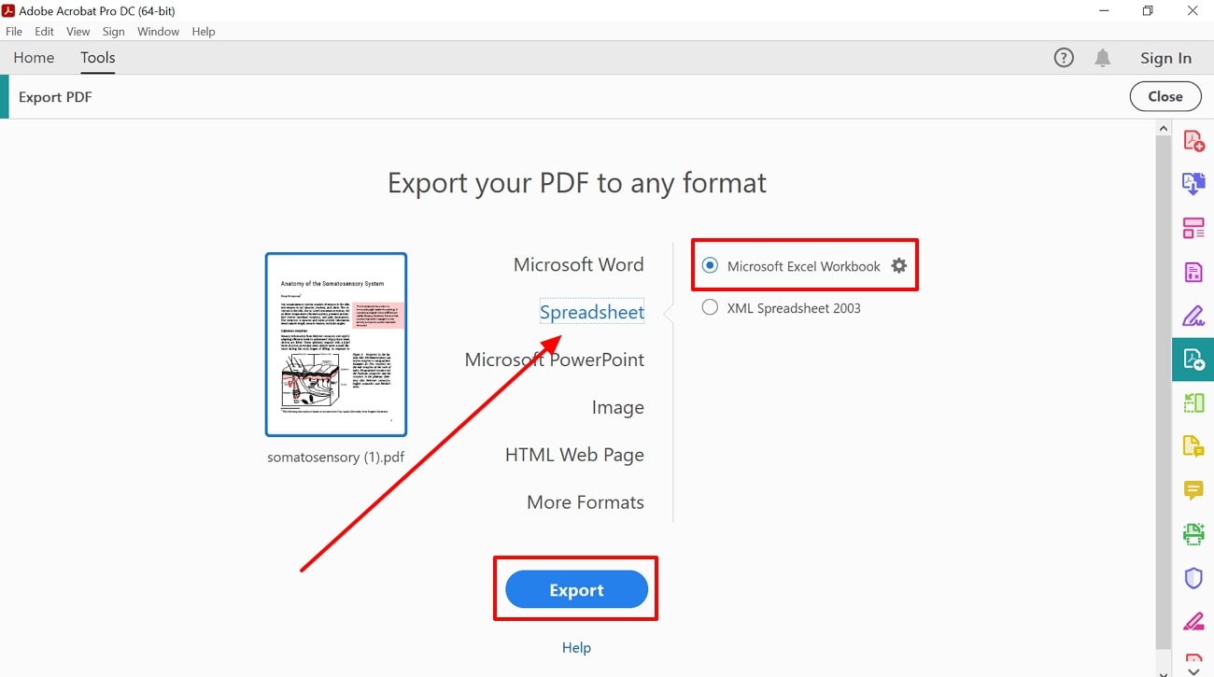Open the Edit menu
Image resolution: width=1214 pixels, height=677 pixels.
pos(44,32)
